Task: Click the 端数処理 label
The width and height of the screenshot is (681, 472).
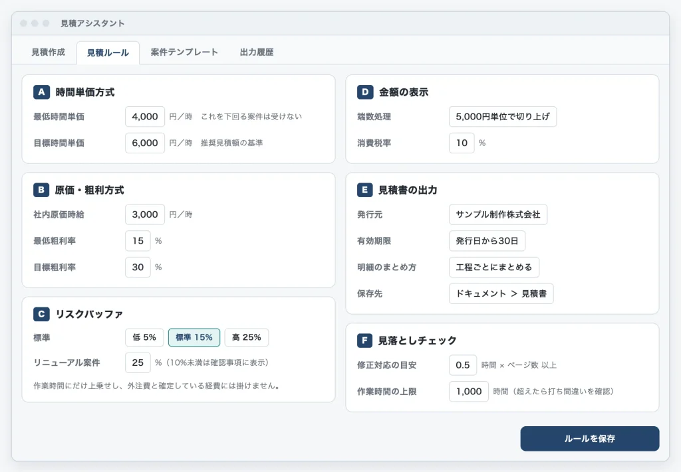Action: pos(374,117)
